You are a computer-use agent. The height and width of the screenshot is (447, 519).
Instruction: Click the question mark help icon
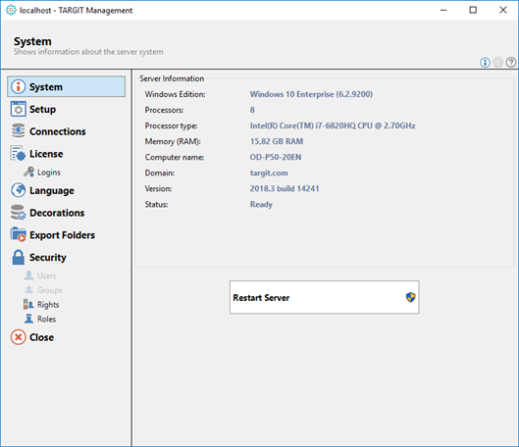point(511,62)
